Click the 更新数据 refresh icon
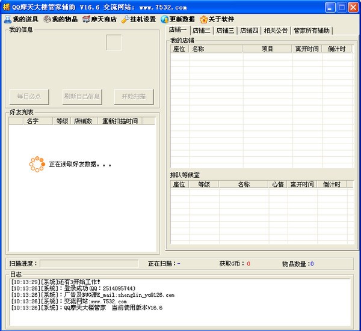 [164, 19]
